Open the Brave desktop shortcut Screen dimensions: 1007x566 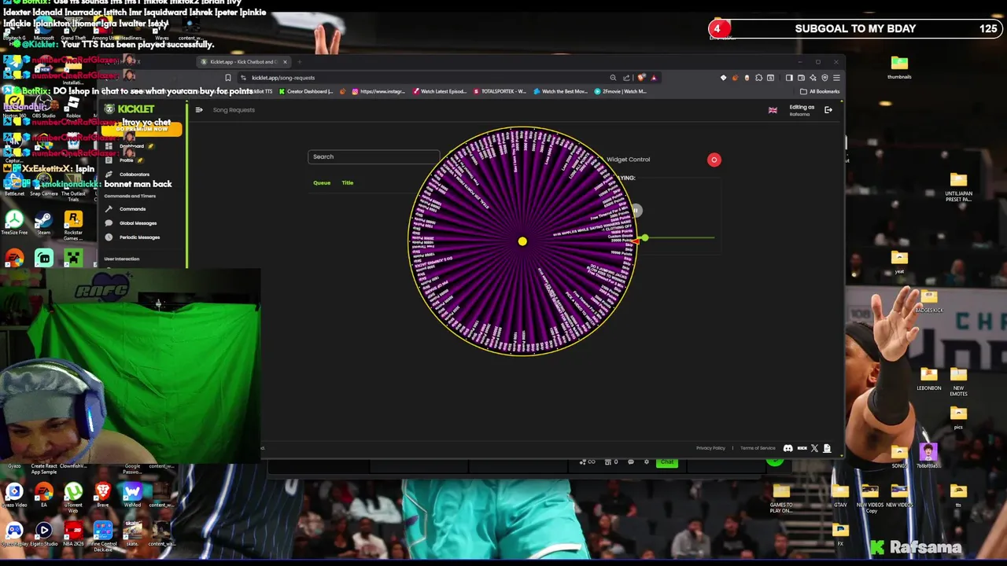(x=102, y=495)
